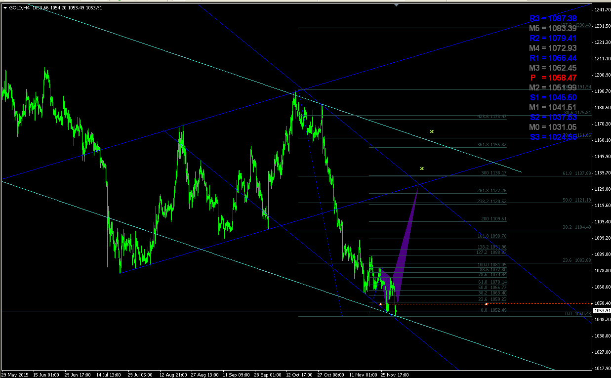Image resolution: width=611 pixels, height=378 pixels.
Task: Click the Fibonacci label 138.2 1091.96
Action: tap(491, 247)
